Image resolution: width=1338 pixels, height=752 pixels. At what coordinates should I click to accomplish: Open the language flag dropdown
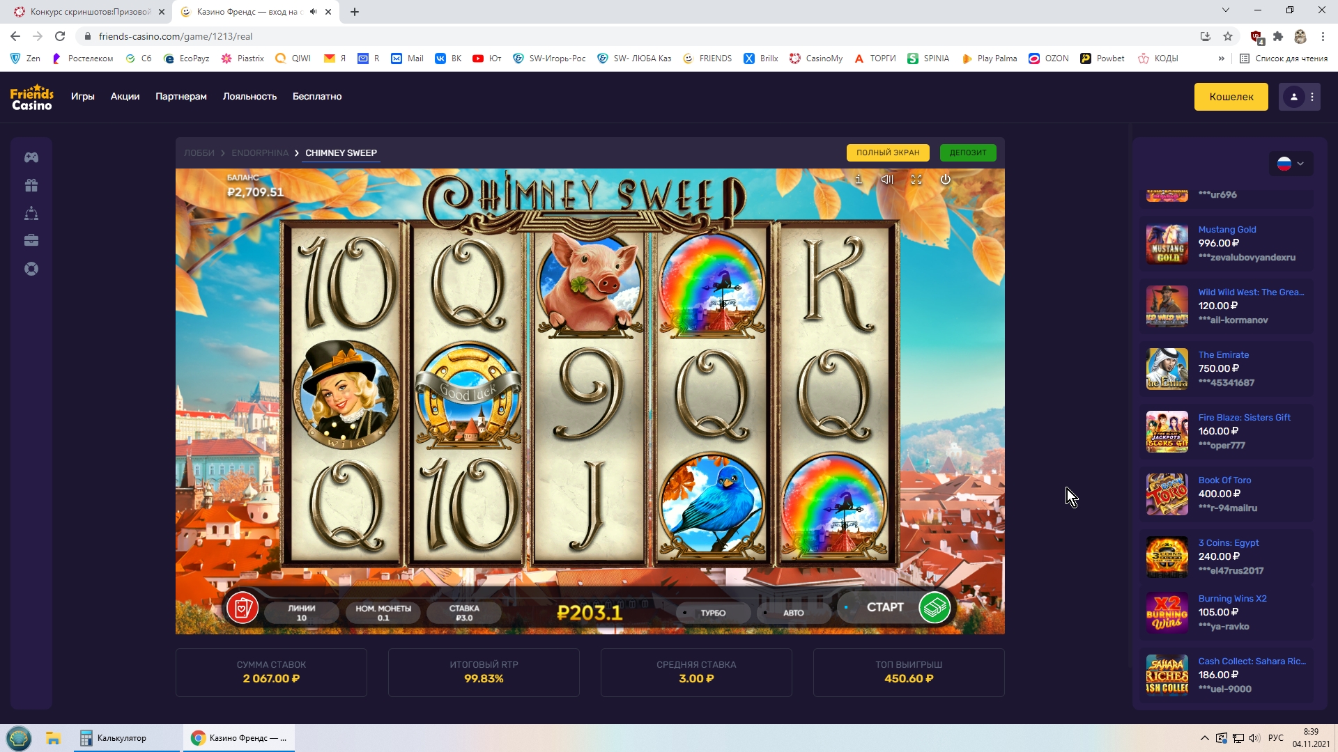[1291, 164]
